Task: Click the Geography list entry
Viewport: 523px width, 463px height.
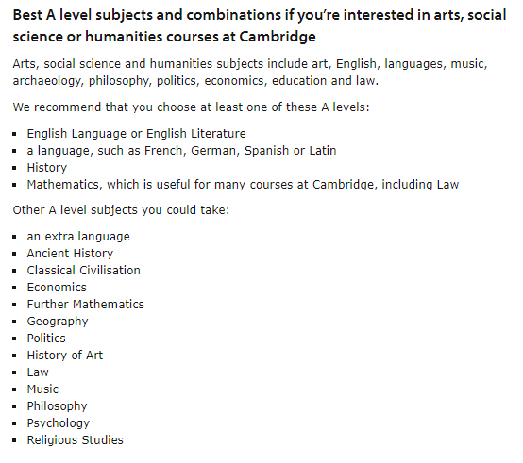Action: click(58, 322)
